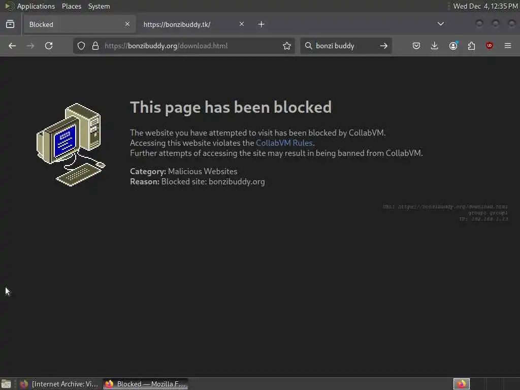The height and width of the screenshot is (390, 520).
Task: Open the uBlock Origin extension icon
Action: (x=490, y=46)
